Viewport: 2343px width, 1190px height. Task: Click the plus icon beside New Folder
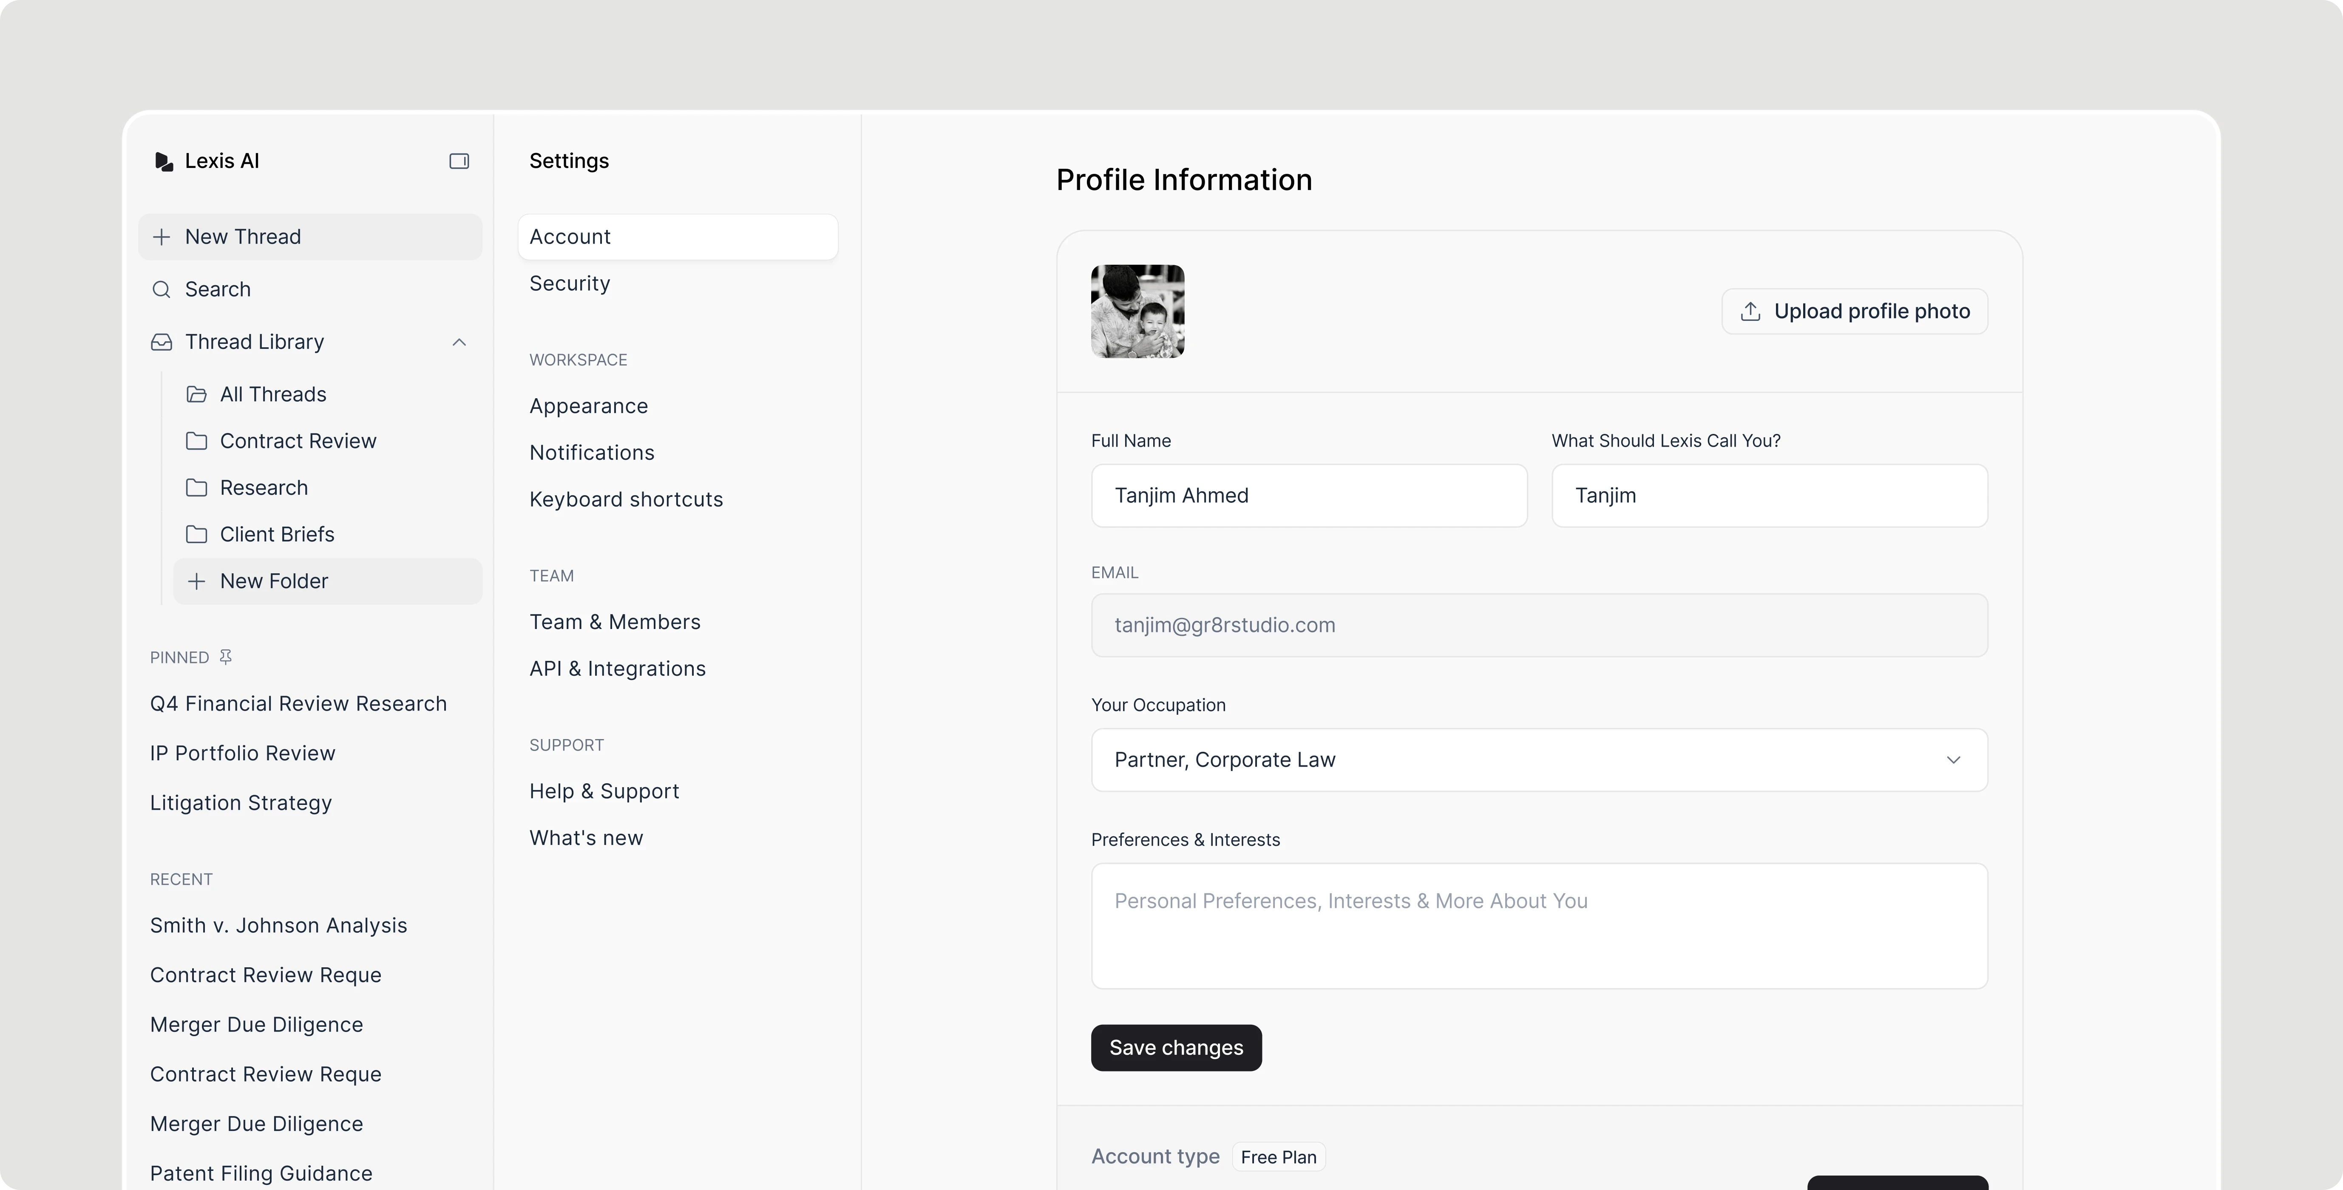point(196,582)
